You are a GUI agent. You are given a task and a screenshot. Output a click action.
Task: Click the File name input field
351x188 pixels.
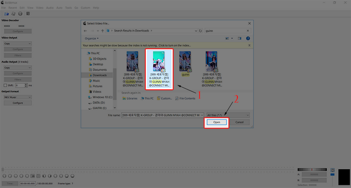(161, 115)
